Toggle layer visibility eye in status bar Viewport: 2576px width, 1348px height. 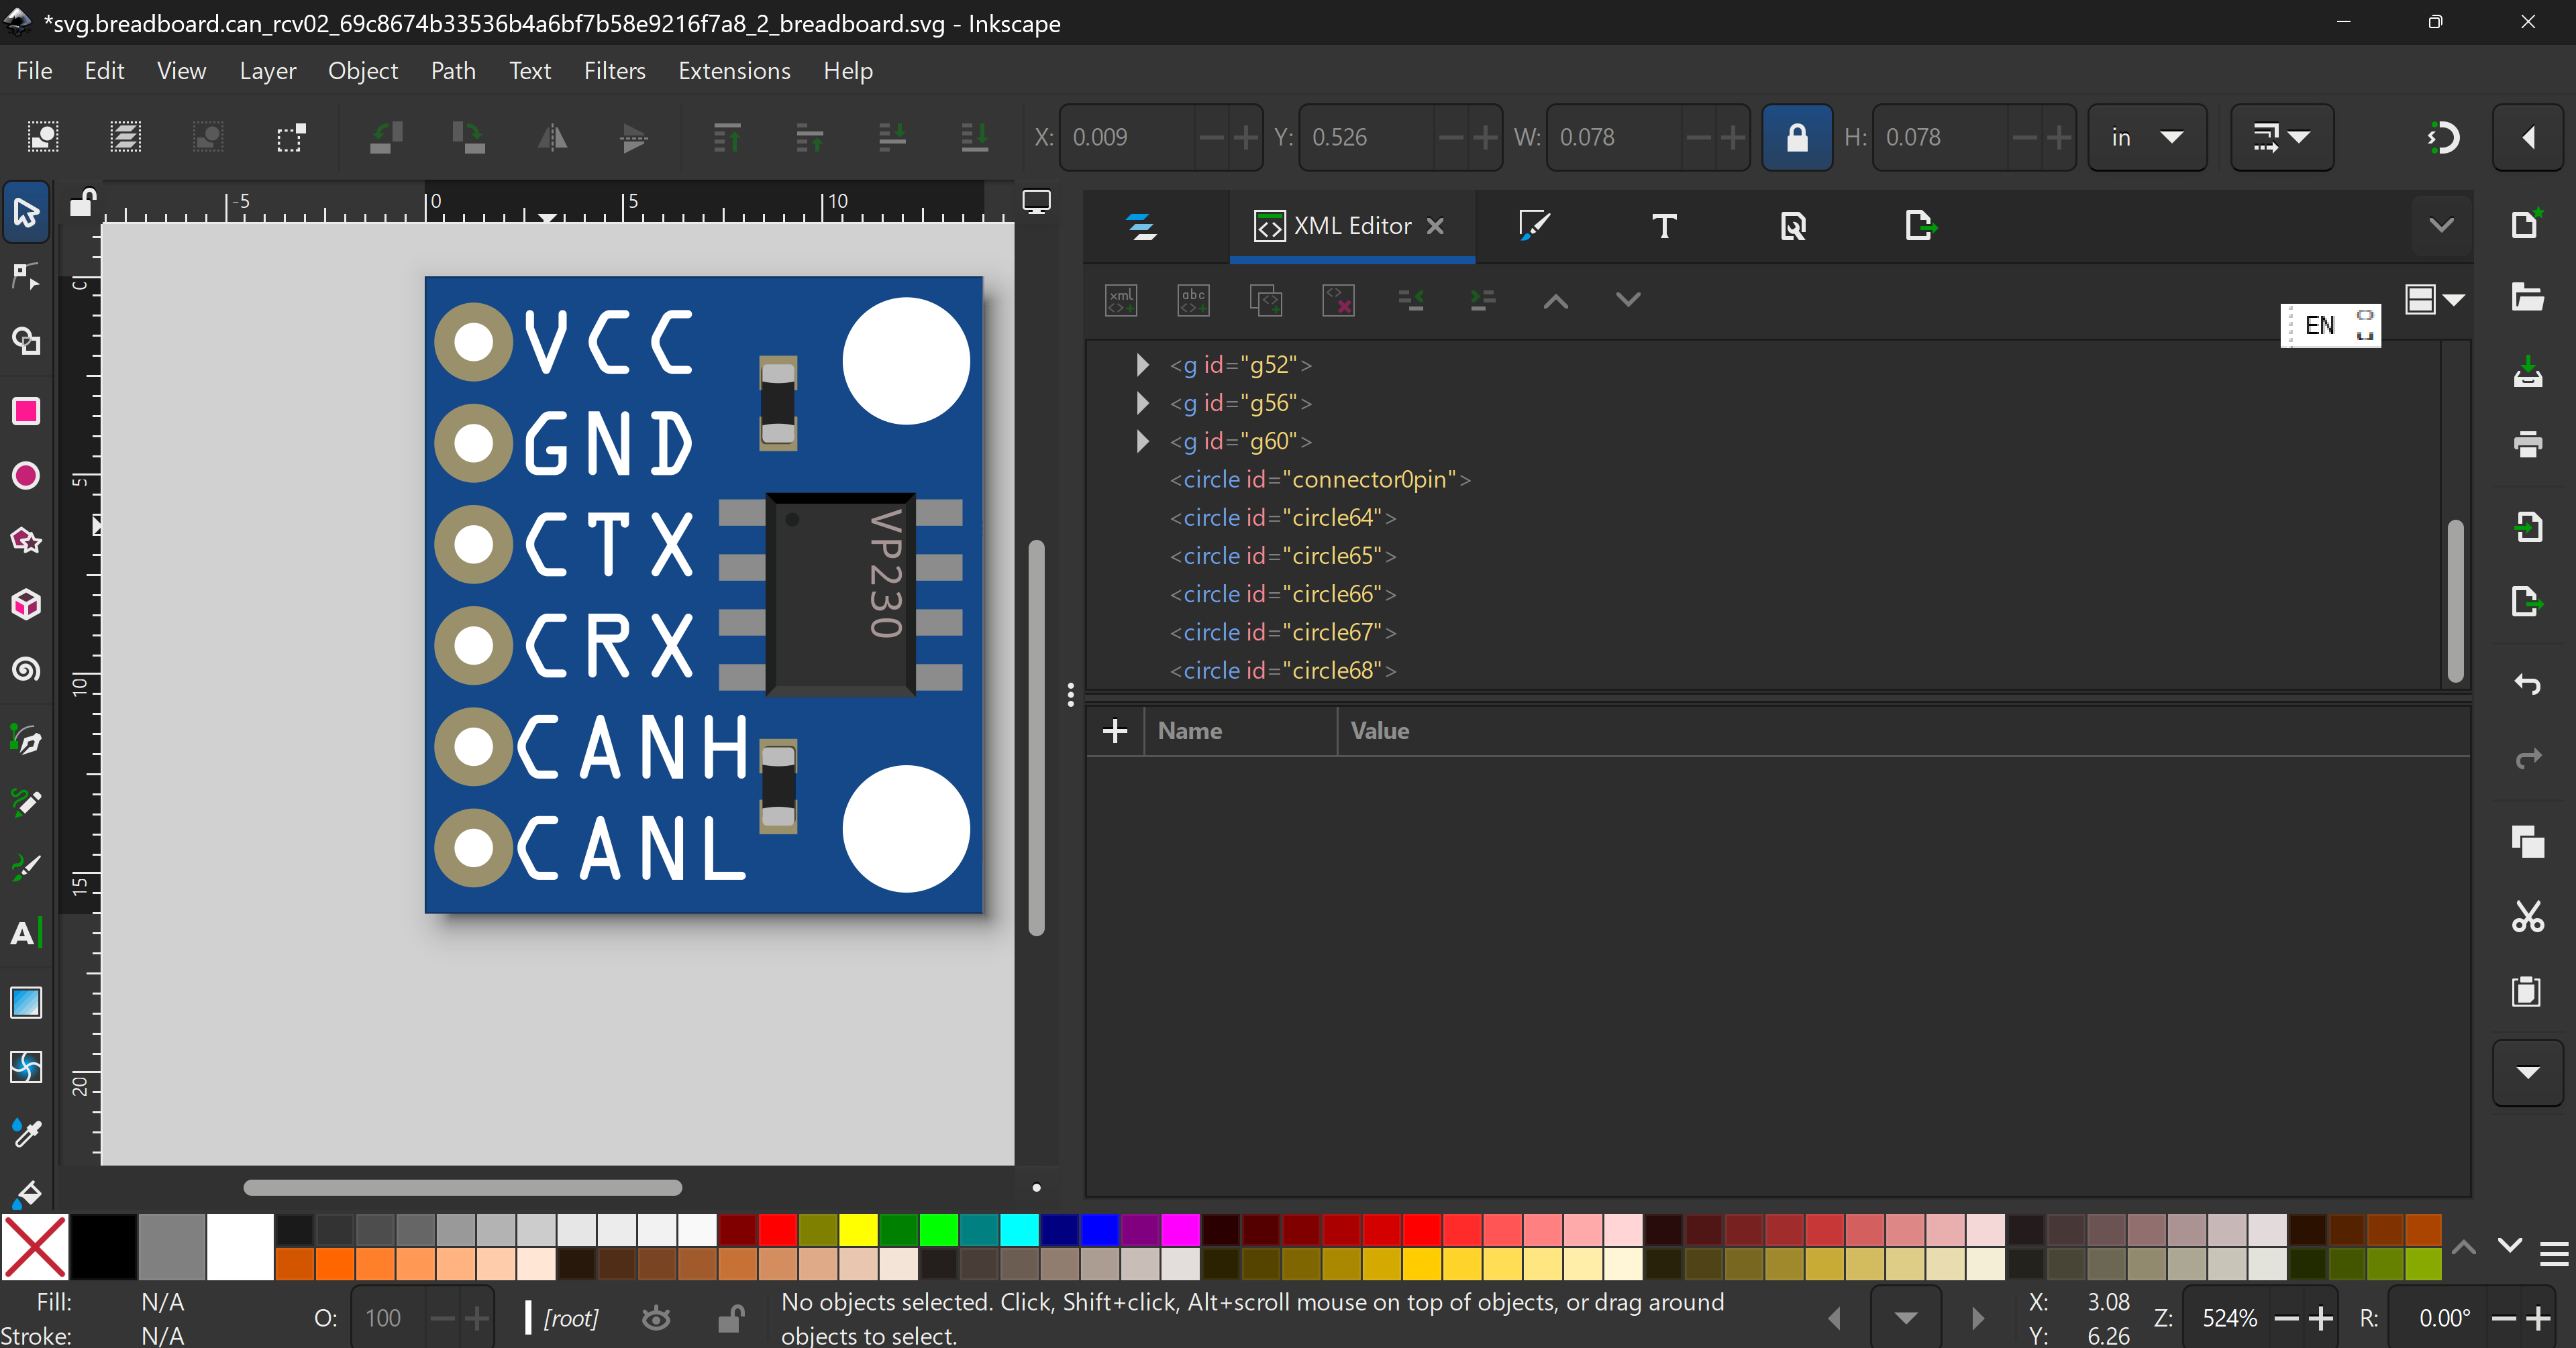(656, 1318)
